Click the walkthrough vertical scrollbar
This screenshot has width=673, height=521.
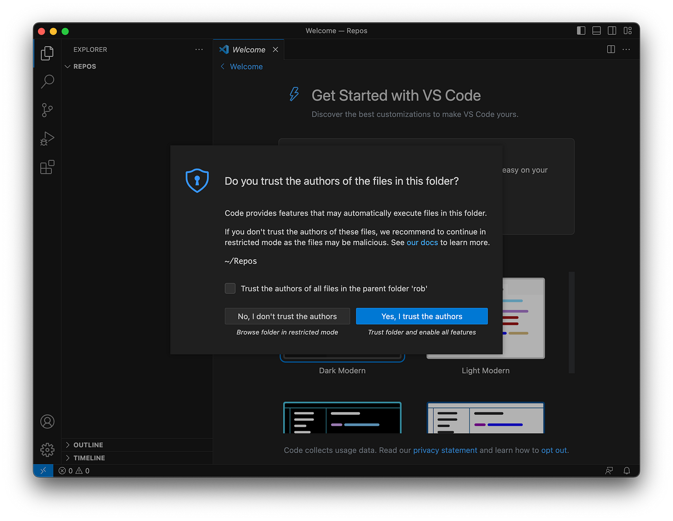tap(572, 322)
